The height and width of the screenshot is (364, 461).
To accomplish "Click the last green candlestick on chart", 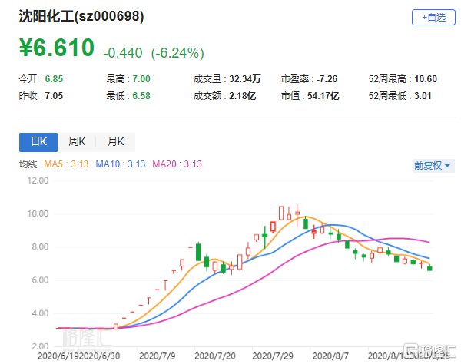I will click(x=429, y=268).
